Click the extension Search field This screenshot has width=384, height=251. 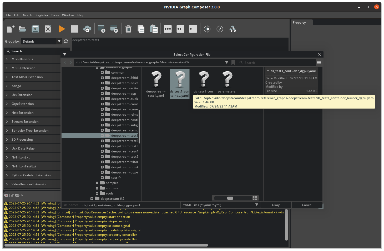(37, 51)
